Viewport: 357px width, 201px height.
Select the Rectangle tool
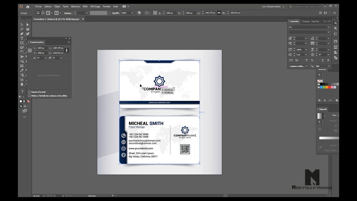(22, 43)
